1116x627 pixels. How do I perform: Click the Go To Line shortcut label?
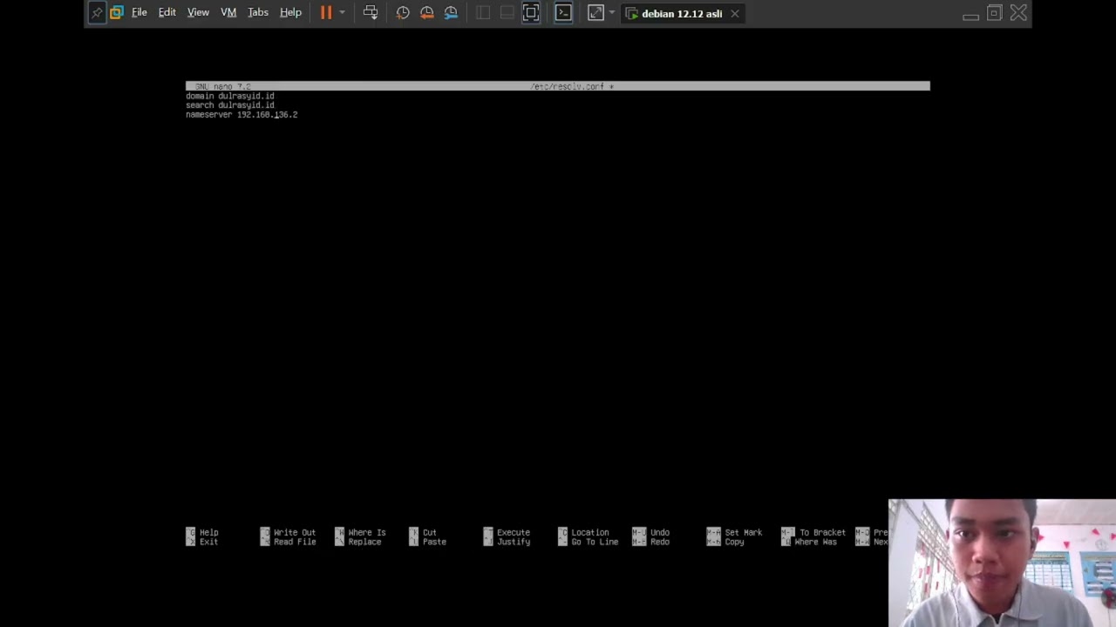[595, 542]
